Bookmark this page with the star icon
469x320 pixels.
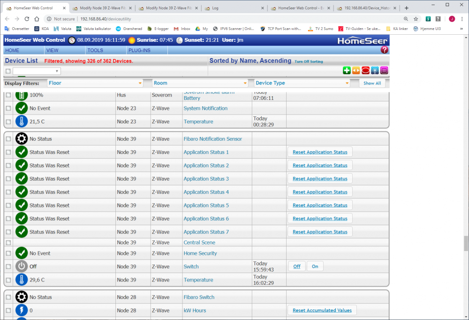[416, 19]
